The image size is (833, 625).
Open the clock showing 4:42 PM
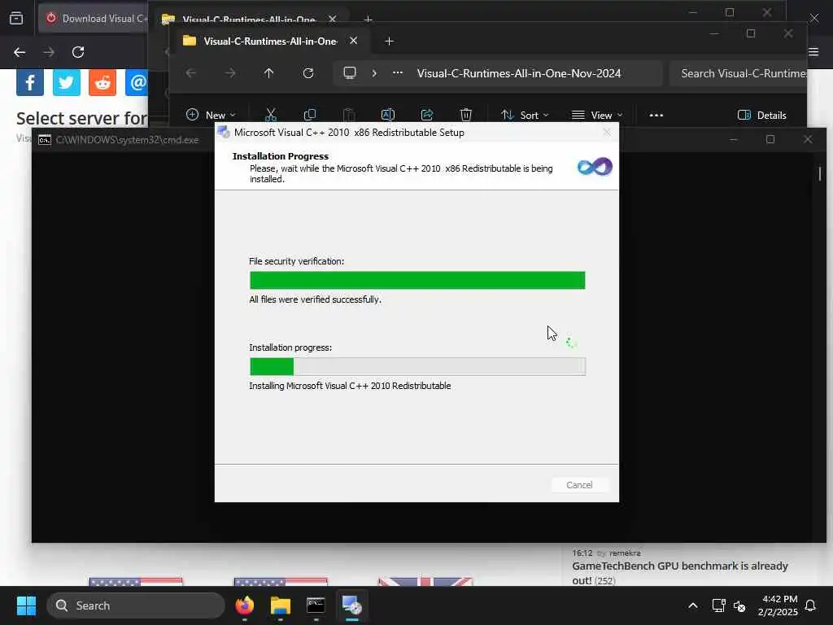point(778,605)
